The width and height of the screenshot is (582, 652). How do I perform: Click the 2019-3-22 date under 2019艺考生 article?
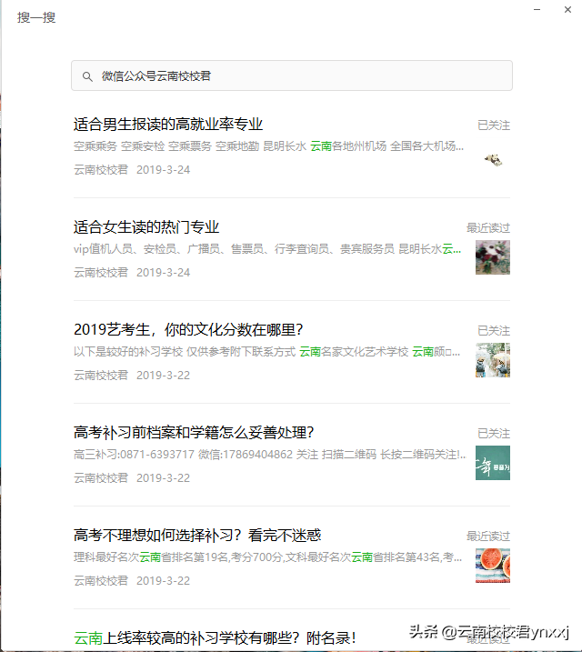click(163, 375)
